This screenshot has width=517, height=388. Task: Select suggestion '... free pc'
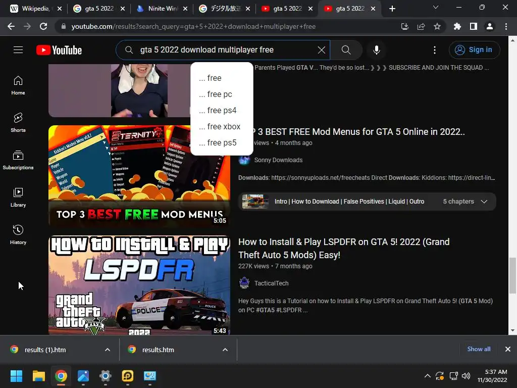coord(222,94)
